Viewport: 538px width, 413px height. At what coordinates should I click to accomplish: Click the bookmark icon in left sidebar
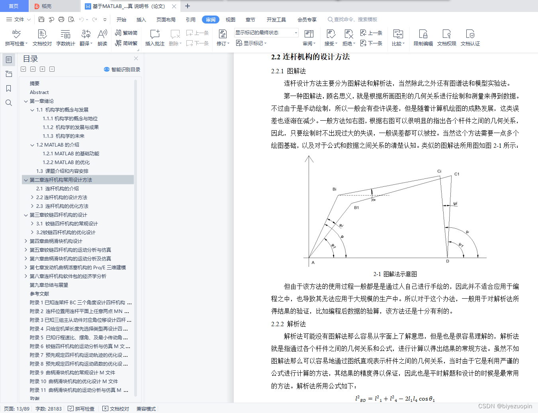click(9, 88)
